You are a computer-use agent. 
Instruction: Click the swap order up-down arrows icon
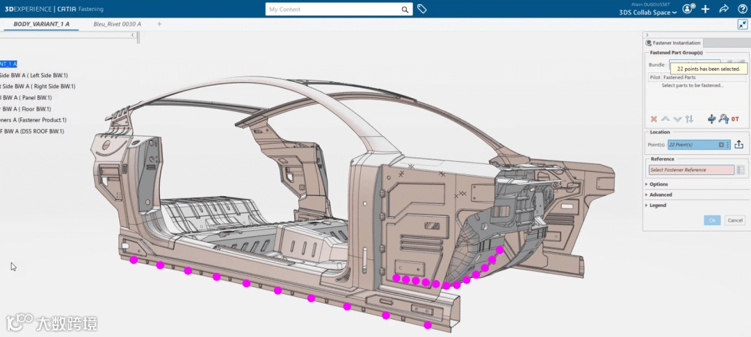688,119
